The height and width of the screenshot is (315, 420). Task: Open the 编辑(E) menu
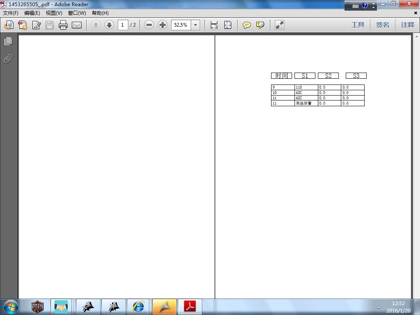pos(32,13)
